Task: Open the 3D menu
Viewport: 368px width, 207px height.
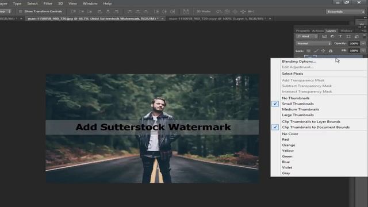Action: [x=60, y=3]
